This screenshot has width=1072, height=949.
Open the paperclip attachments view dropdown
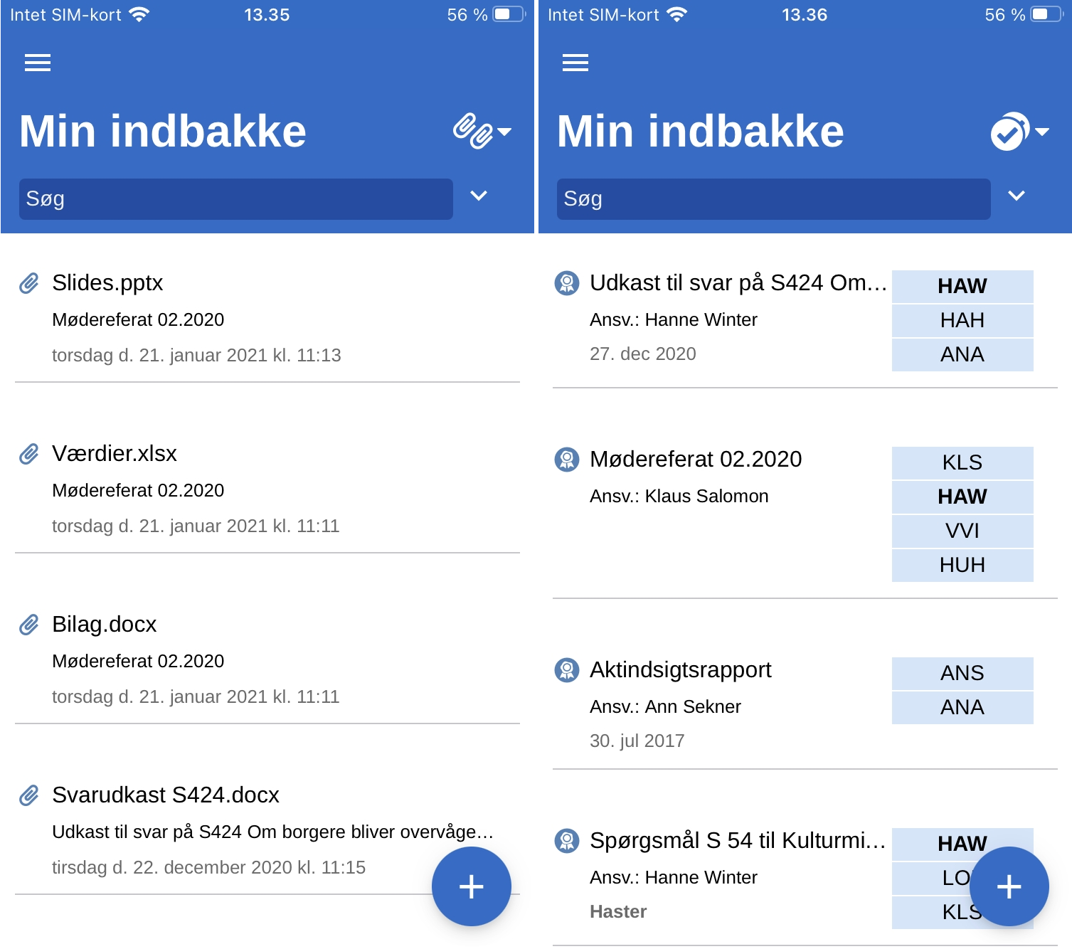click(x=482, y=131)
